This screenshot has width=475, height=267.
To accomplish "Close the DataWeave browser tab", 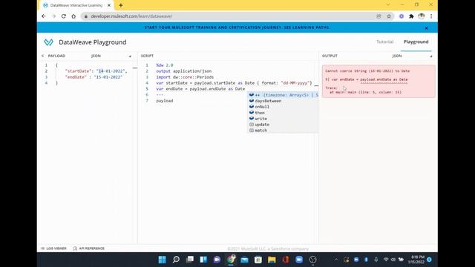I will (109, 5).
